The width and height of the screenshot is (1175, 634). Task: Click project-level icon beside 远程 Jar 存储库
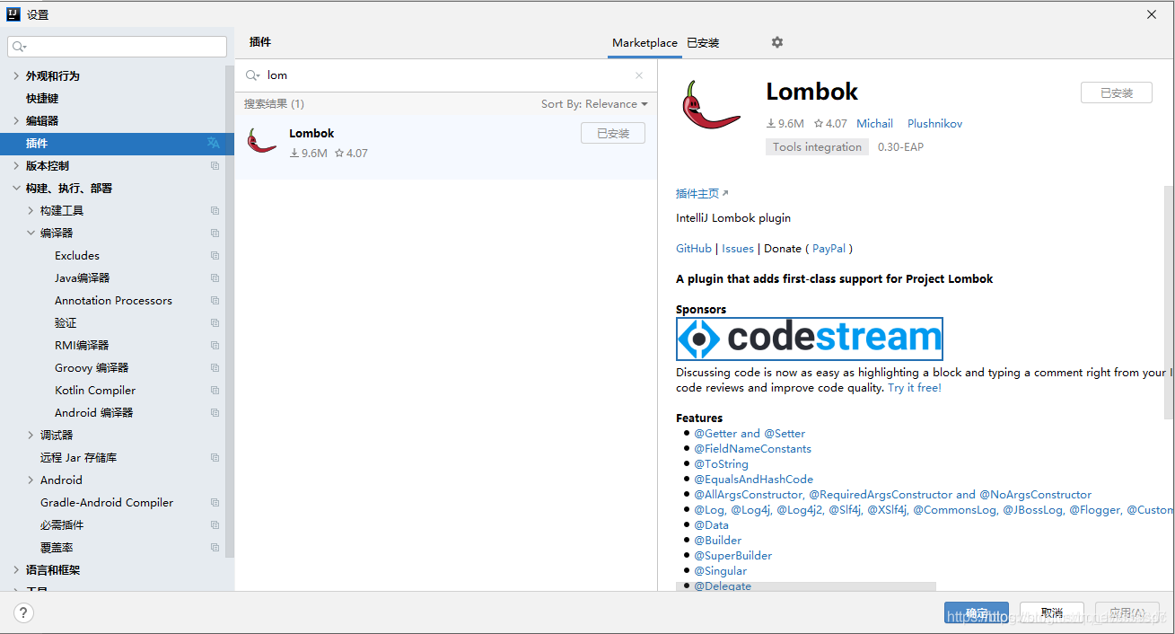(215, 457)
